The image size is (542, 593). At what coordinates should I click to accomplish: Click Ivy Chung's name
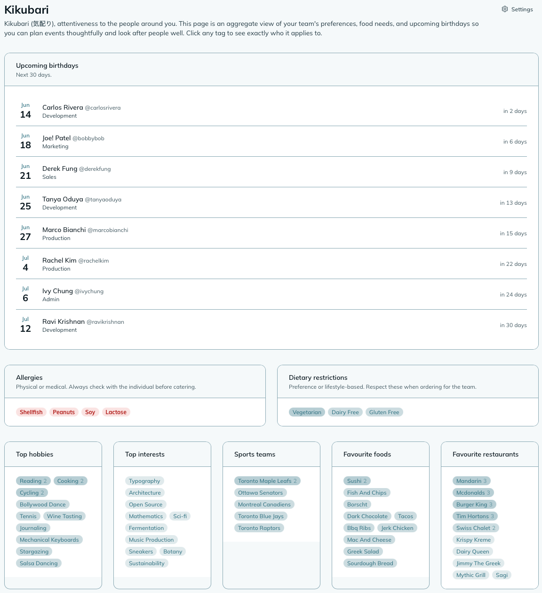click(x=57, y=291)
